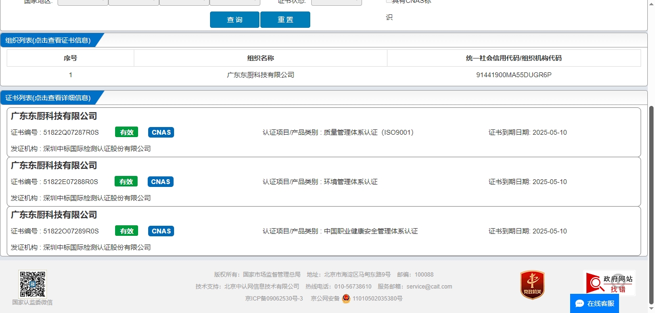Click 环境管理体系认证 category text
Viewport: 655px width, 313px height.
pos(351,182)
